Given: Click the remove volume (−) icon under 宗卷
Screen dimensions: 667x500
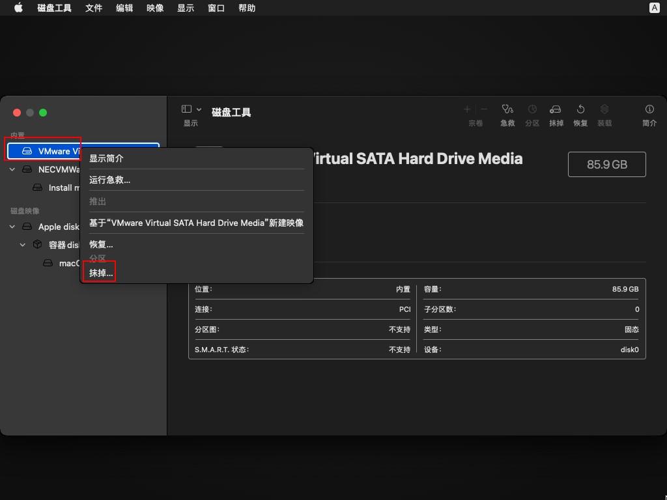Looking at the screenshot, I should coord(483,109).
